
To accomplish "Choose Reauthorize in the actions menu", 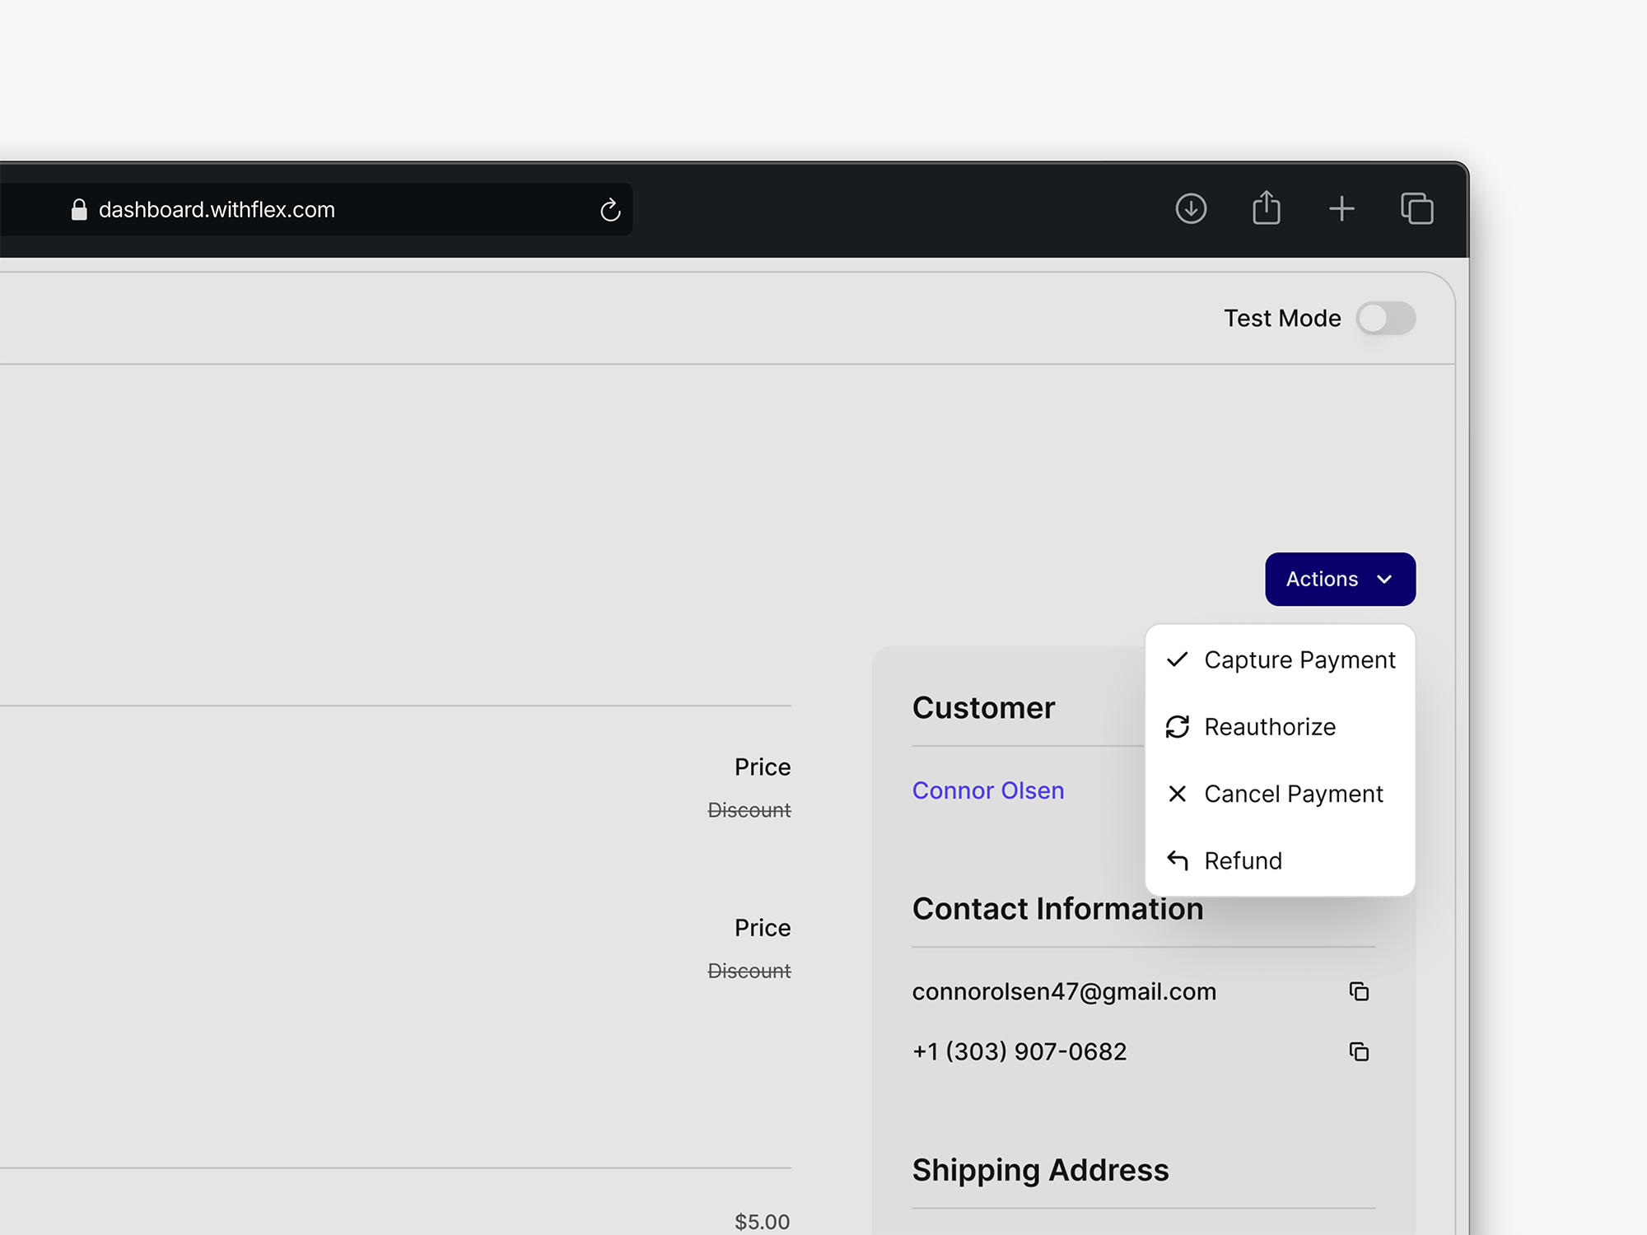I will pyautogui.click(x=1269, y=727).
